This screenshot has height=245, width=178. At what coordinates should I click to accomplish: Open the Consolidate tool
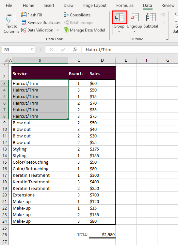coord(77,15)
